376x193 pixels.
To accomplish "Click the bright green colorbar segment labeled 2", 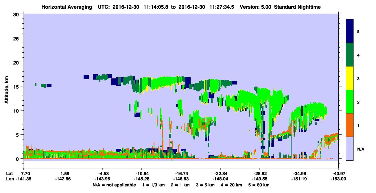I will [350, 102].
